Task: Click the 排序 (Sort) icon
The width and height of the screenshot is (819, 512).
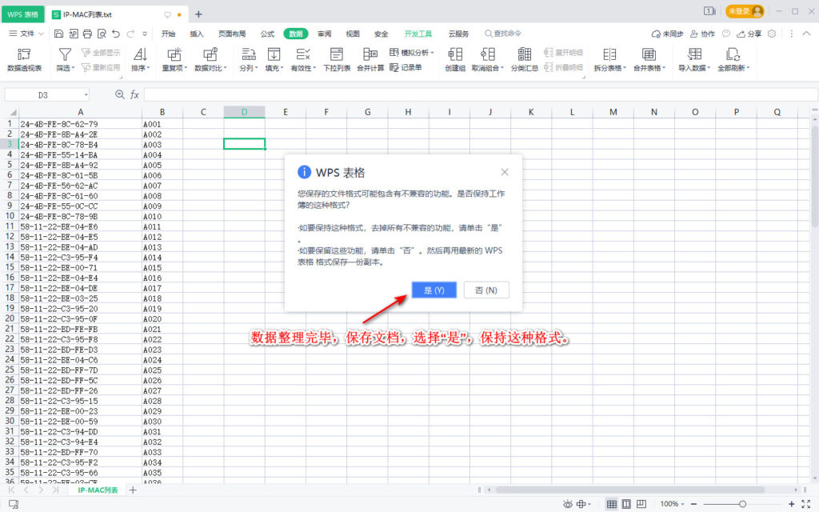Action: [x=138, y=56]
